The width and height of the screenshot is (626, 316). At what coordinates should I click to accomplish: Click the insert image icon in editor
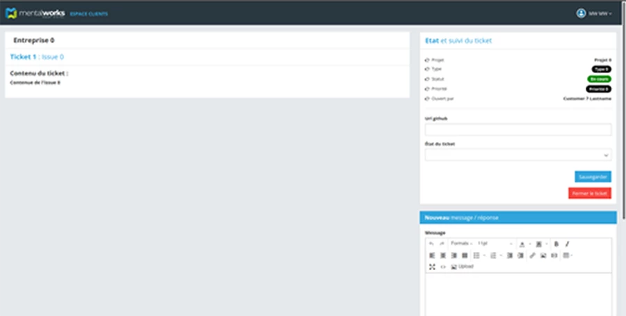pos(543,255)
